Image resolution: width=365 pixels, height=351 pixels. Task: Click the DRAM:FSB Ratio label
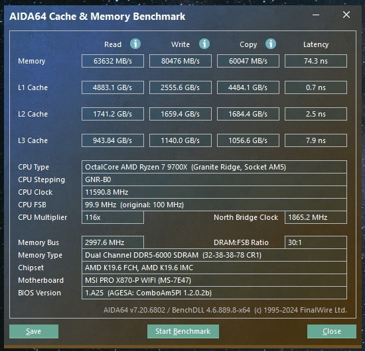[241, 242]
